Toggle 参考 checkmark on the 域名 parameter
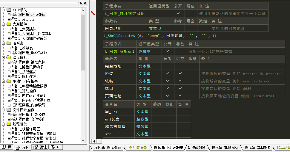Viewport: 290px width, 152px height. click(x=168, y=81)
